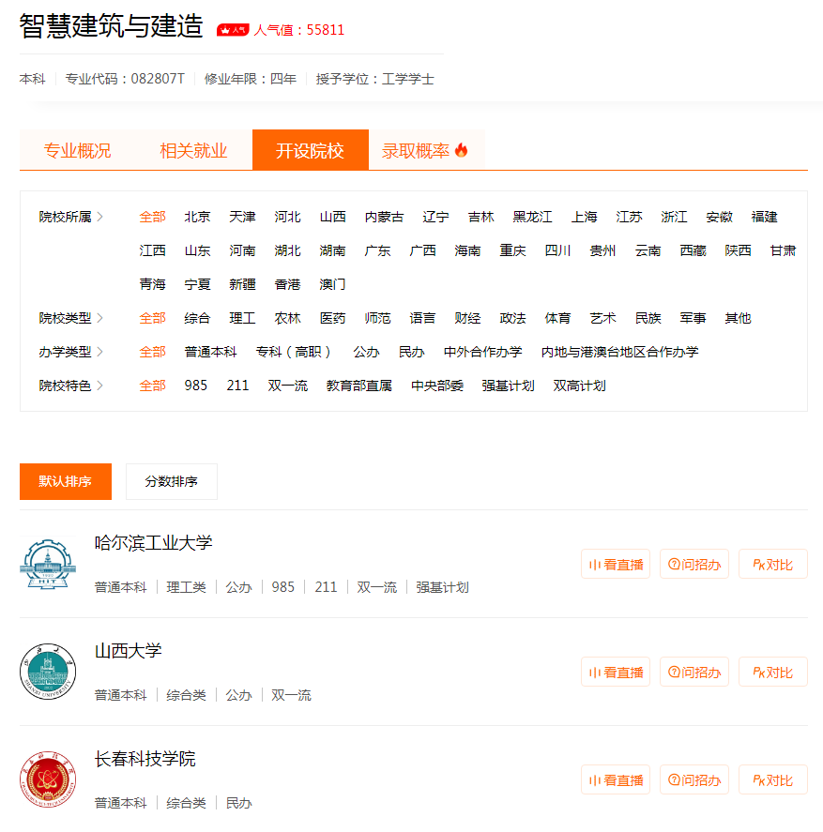Select 985 in the 院校特色 filter row
Screen dimensions: 823x832
pos(196,385)
